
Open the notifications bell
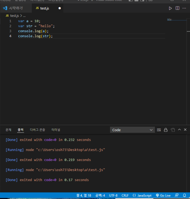(184, 195)
